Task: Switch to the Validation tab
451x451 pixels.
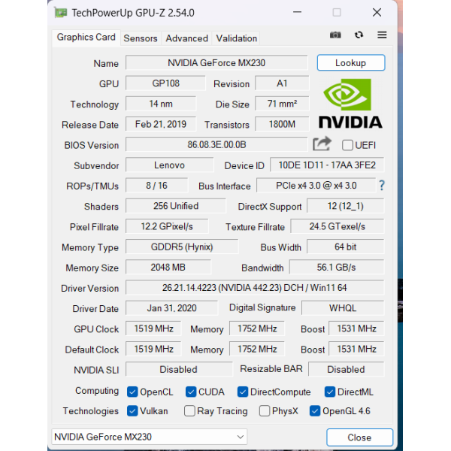Action: [x=237, y=38]
